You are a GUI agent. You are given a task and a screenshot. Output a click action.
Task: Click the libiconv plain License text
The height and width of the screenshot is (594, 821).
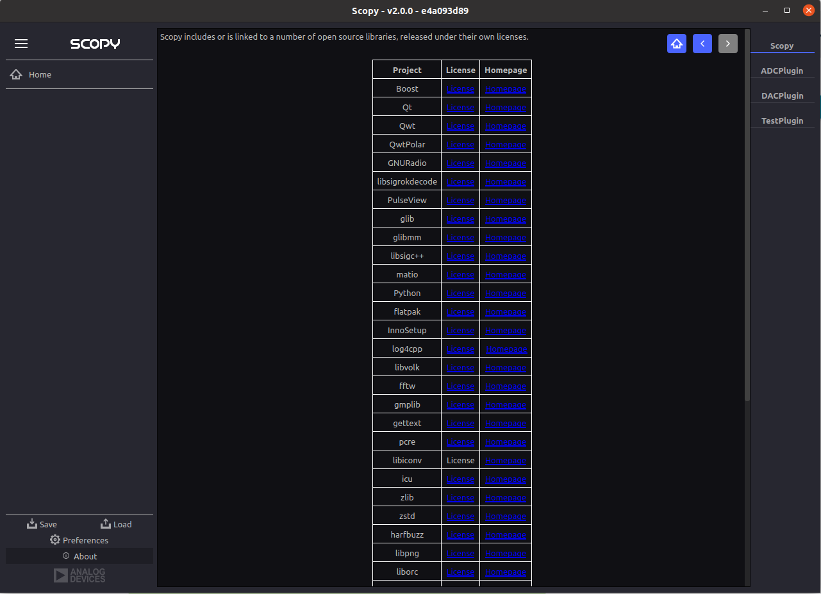pyautogui.click(x=460, y=461)
